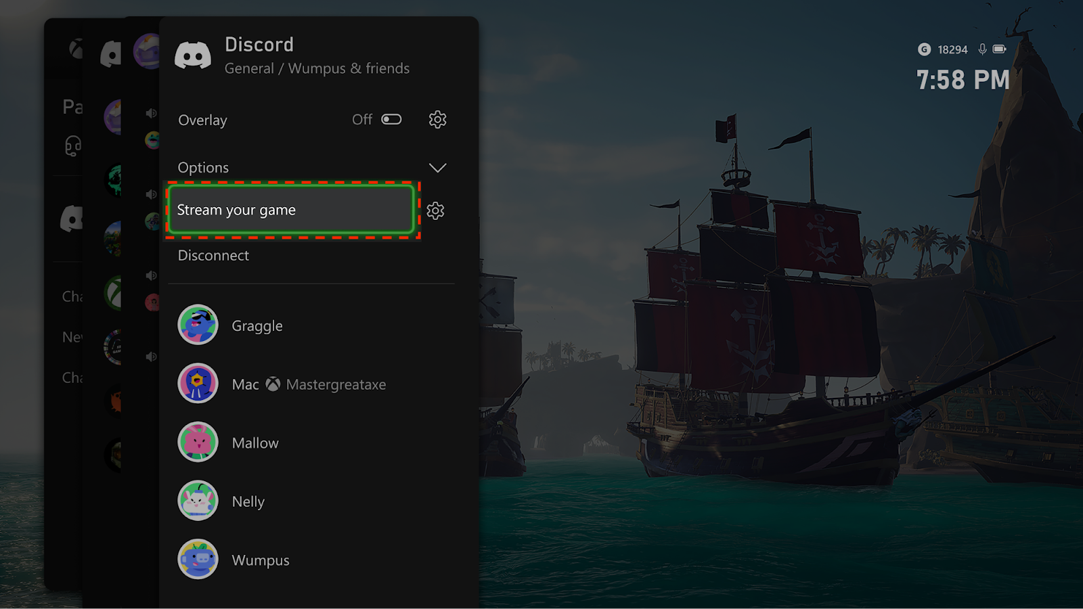Viewport: 1083px width, 609px height.
Task: Click the headset icon in left sidebar
Action: pos(73,145)
